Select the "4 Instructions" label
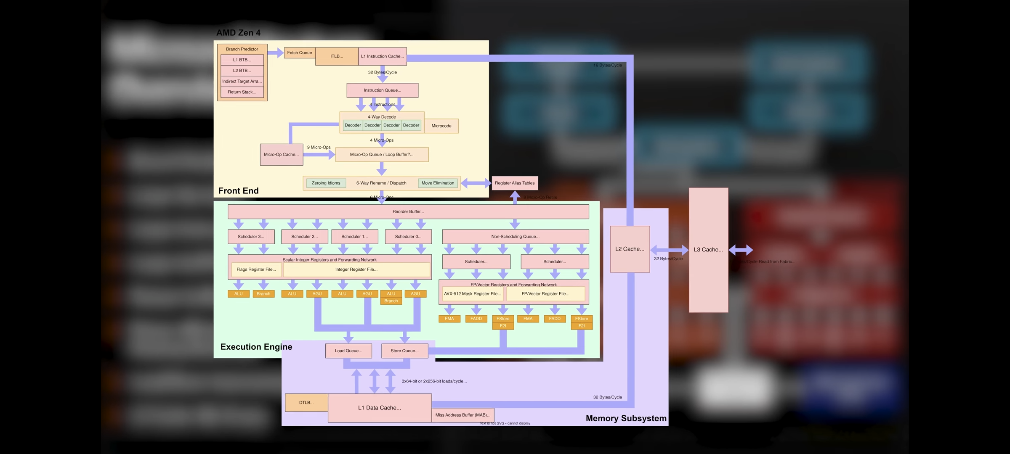The image size is (1010, 454). [383, 105]
